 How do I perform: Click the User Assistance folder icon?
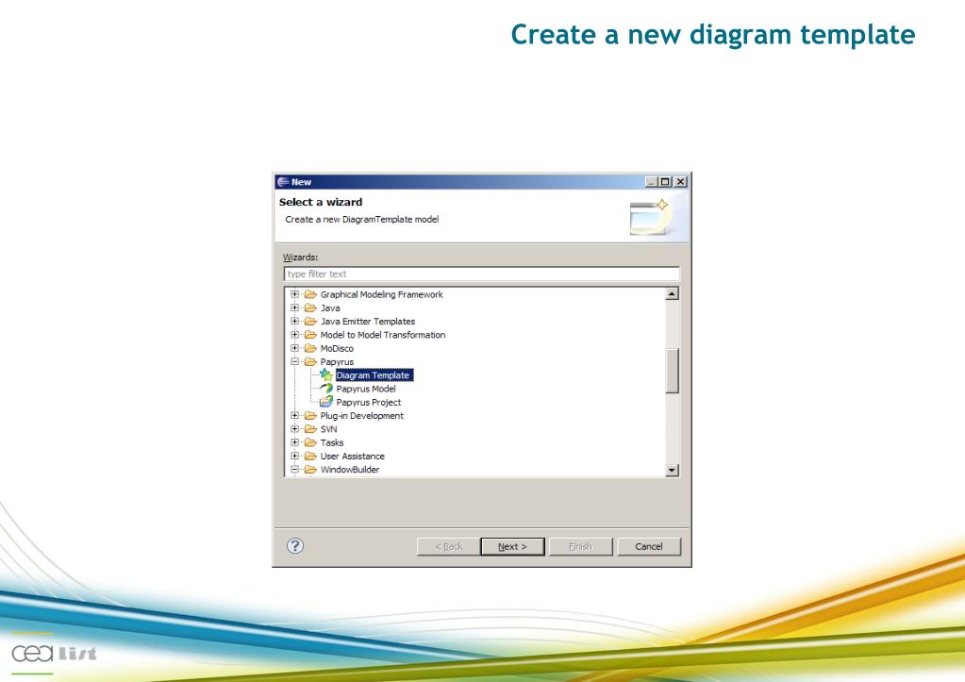[x=310, y=457]
